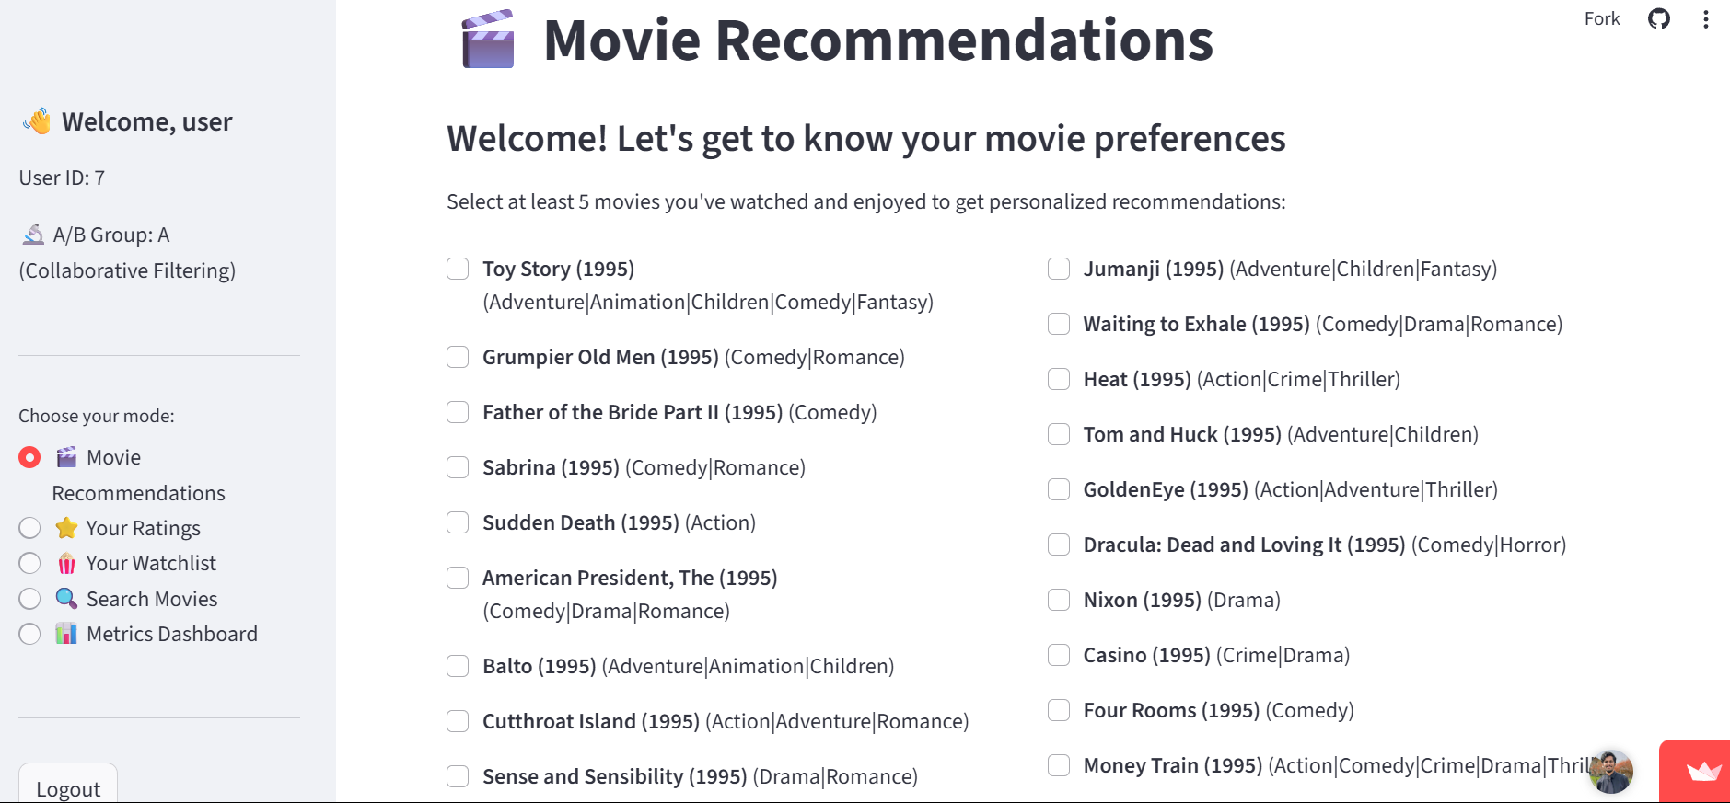
Task: Click the Fork link
Action: coord(1601,18)
